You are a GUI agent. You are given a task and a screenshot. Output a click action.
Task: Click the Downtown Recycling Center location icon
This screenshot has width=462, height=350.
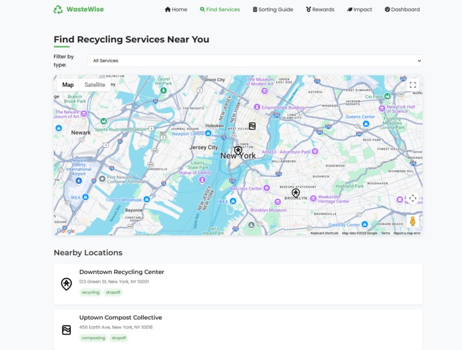point(66,284)
